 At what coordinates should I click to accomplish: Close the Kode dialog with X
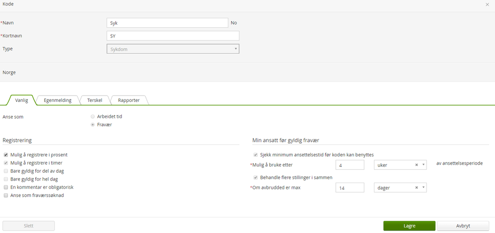(x=487, y=4)
